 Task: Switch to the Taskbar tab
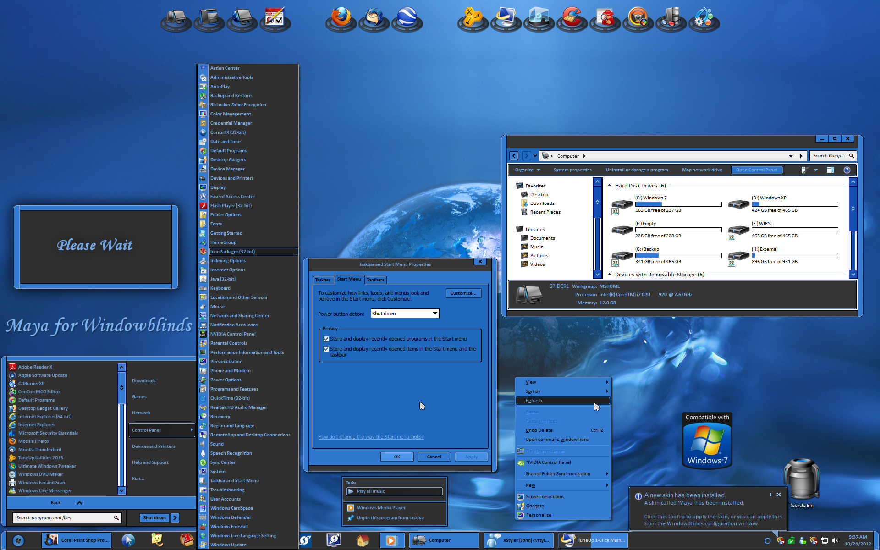coord(323,280)
